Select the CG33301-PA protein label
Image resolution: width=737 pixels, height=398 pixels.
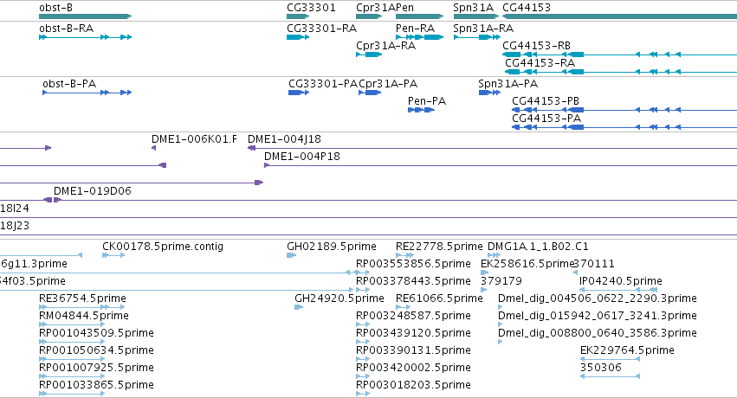tap(323, 84)
